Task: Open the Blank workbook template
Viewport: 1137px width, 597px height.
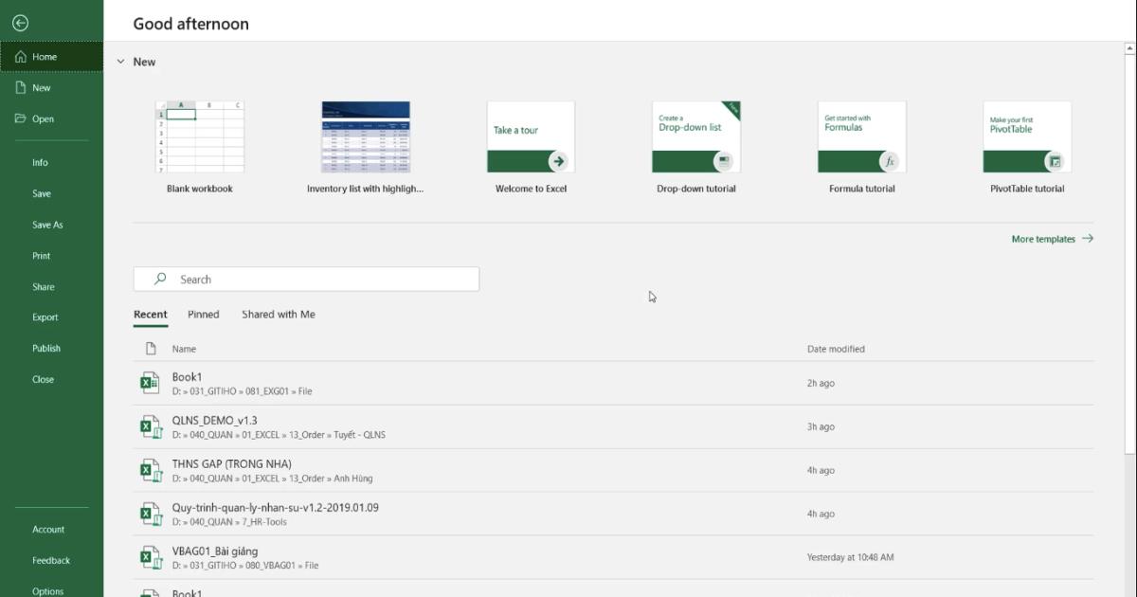Action: tap(199, 137)
